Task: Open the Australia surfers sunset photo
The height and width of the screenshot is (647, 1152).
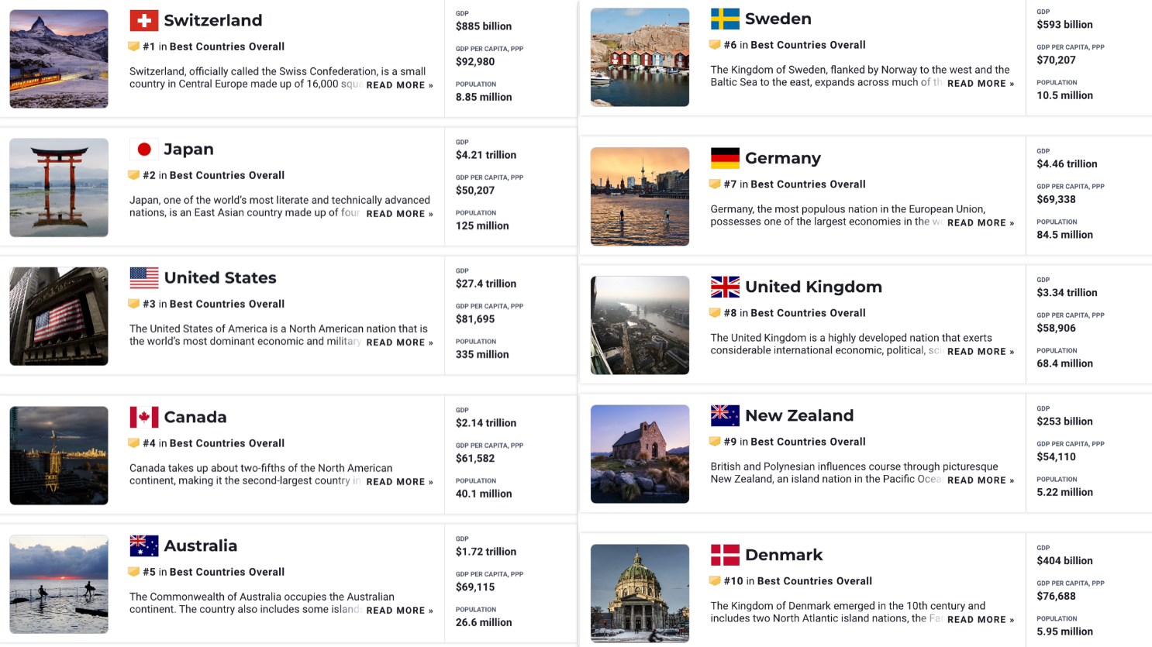Action: pyautogui.click(x=59, y=584)
